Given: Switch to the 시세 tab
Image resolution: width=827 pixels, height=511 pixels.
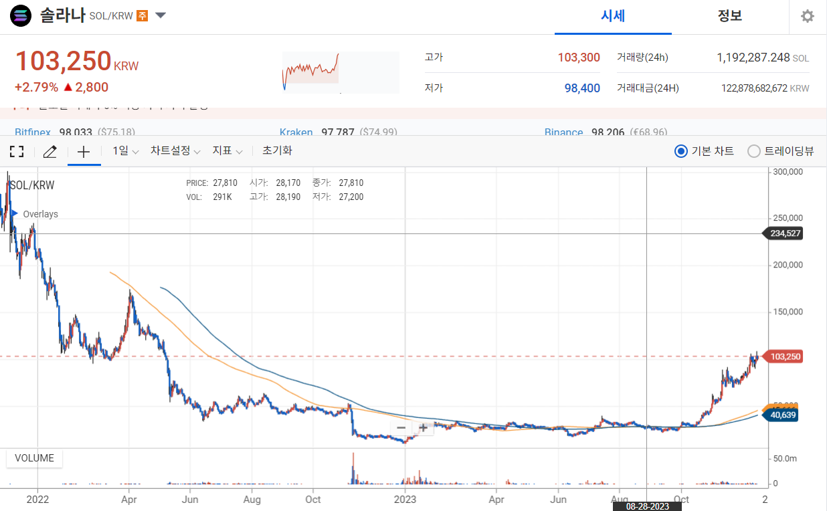Looking at the screenshot, I should coord(613,16).
